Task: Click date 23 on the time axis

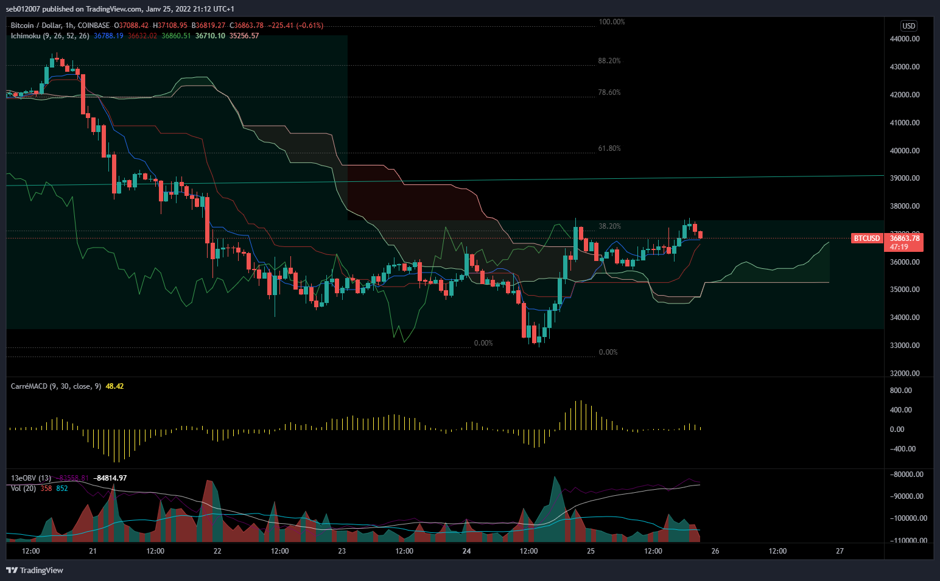Action: [x=342, y=551]
